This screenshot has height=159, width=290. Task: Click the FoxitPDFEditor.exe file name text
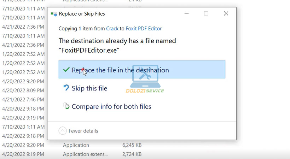[89, 50]
